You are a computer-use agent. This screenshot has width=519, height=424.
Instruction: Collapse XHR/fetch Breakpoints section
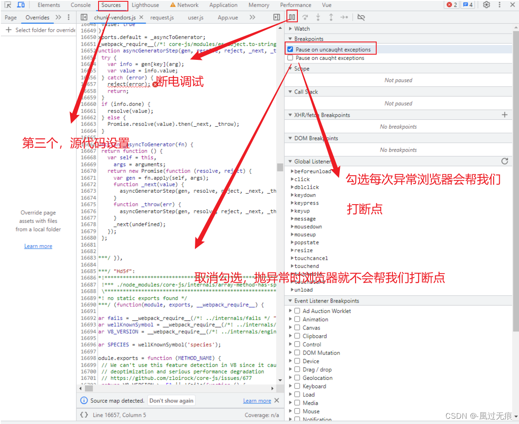[290, 115]
